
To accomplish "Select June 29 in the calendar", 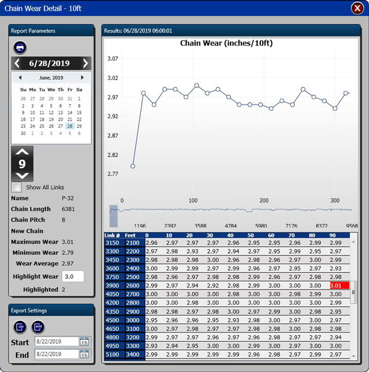I will coord(79,126).
